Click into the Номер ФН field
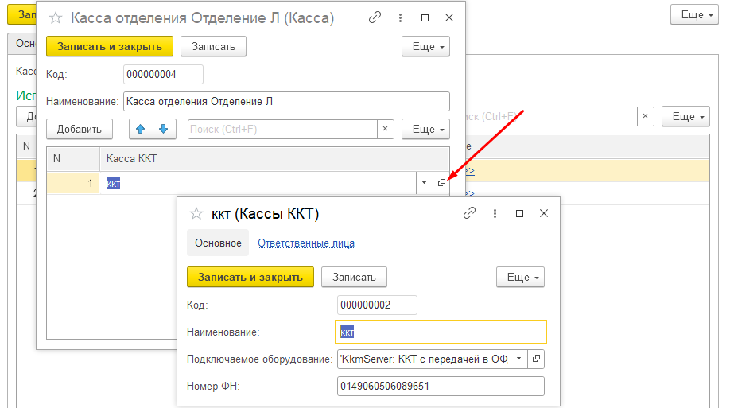 point(441,386)
